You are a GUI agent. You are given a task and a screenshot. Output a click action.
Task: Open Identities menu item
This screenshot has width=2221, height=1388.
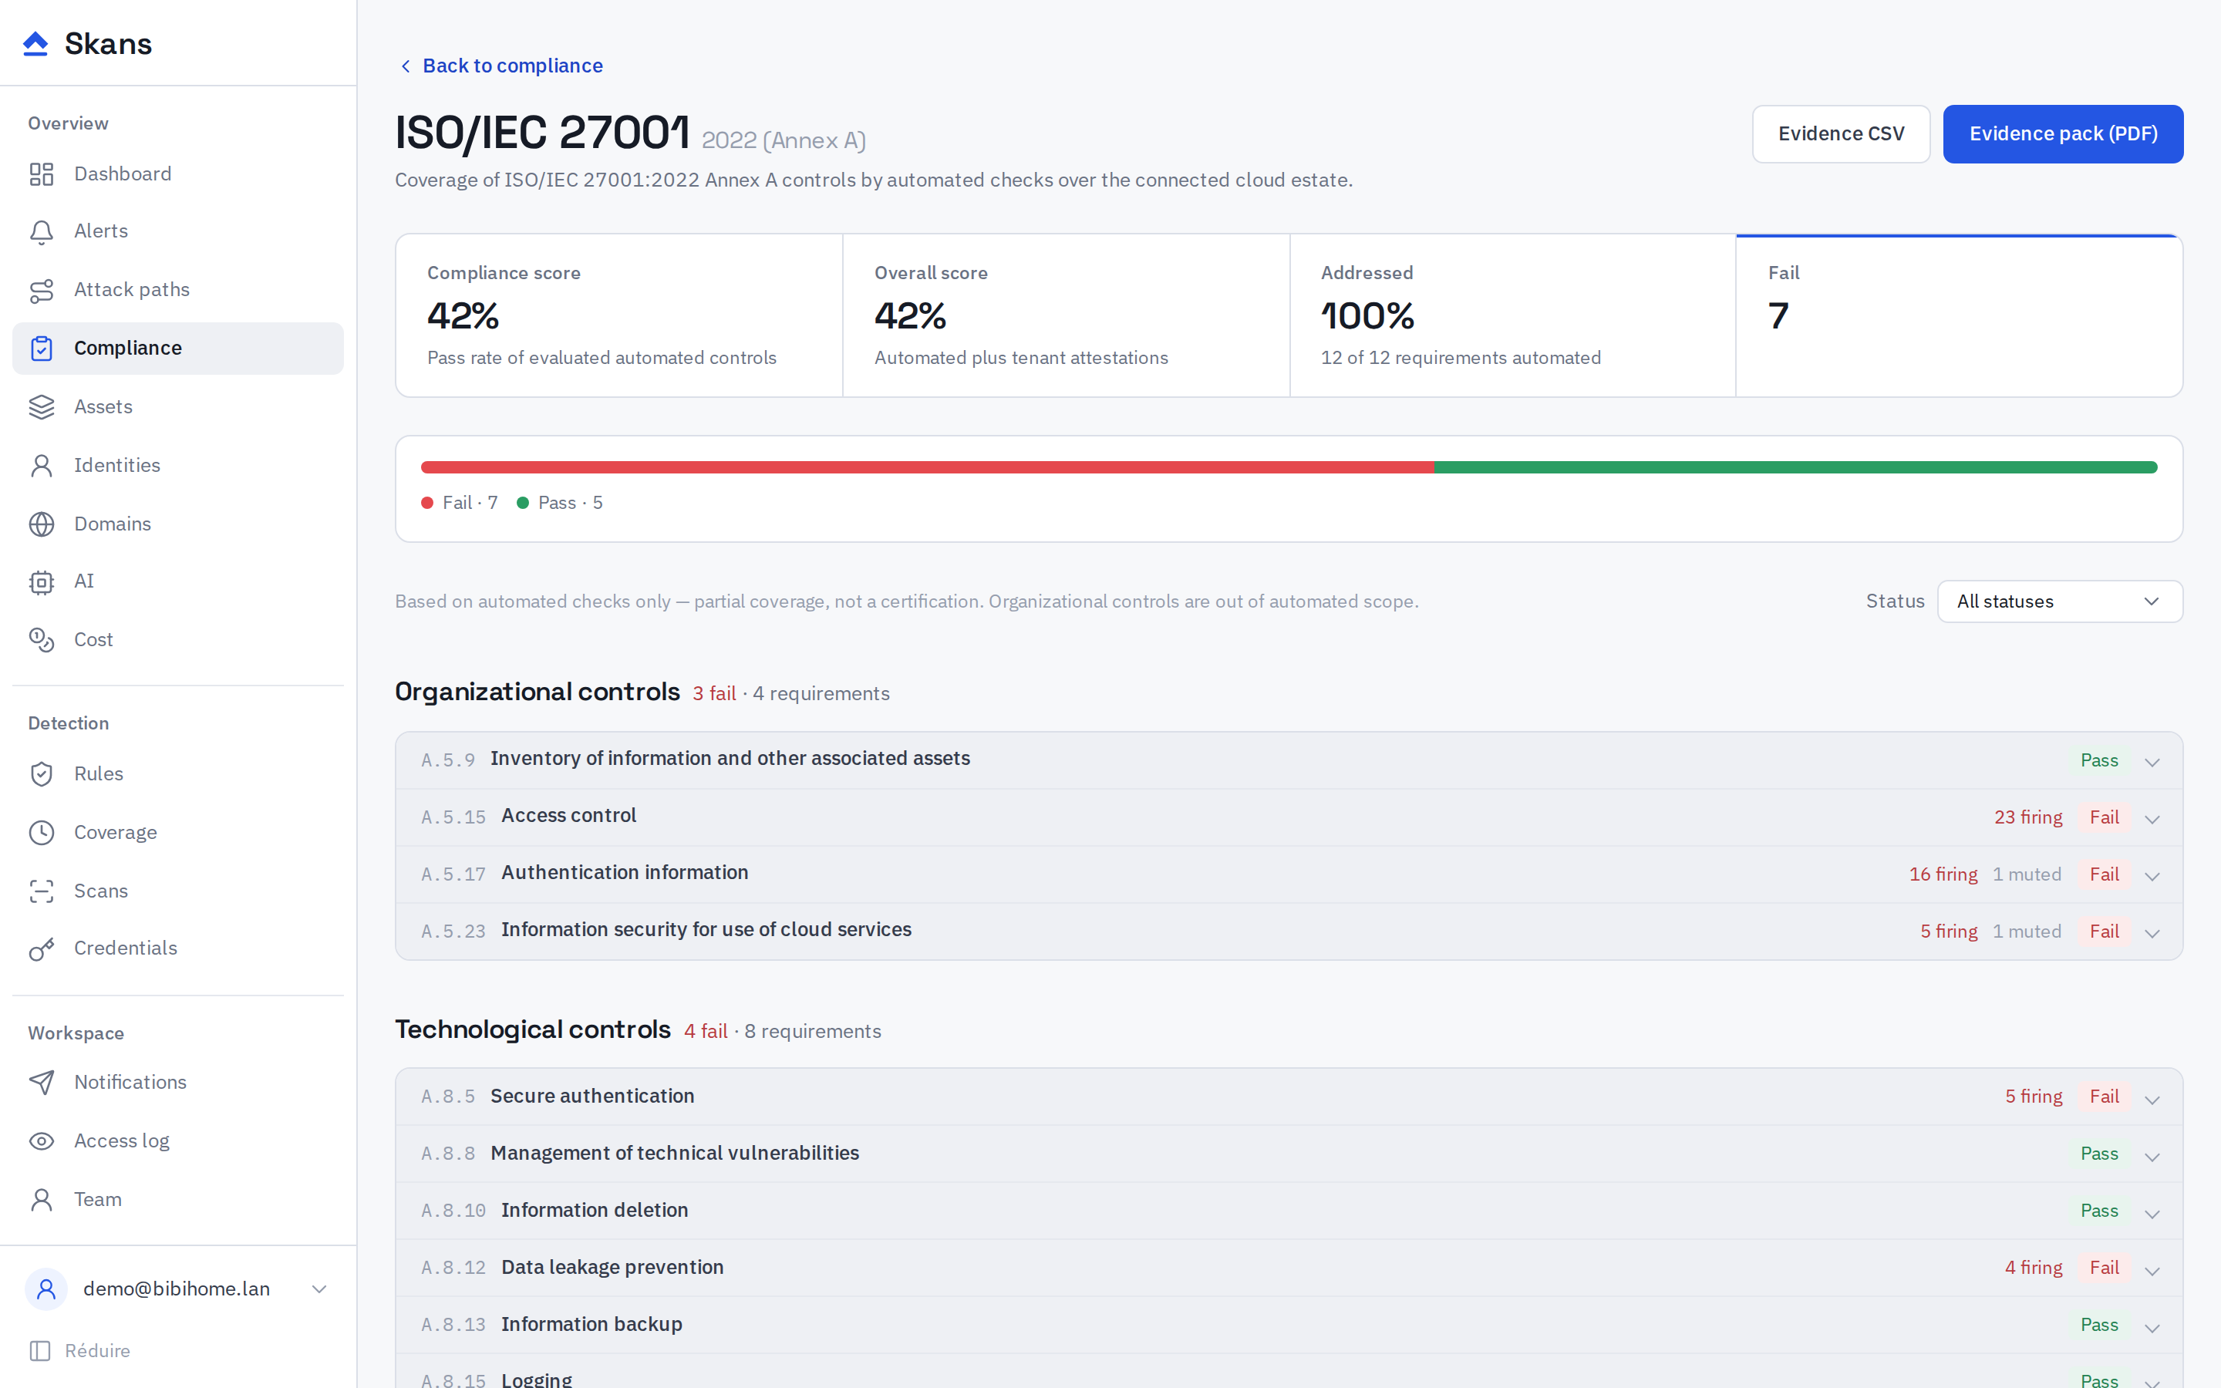point(178,466)
